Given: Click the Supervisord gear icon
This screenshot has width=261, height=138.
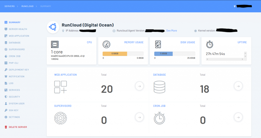Looking at the screenshot, I should [x=61, y=118].
